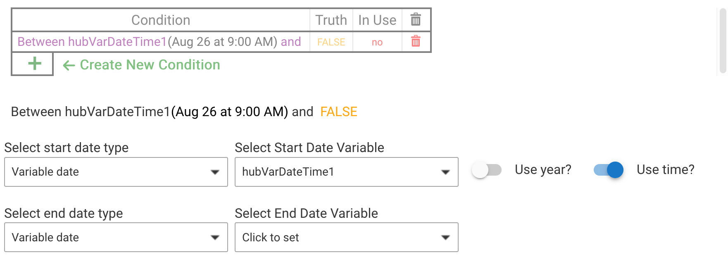Click the Create New Condition link
This screenshot has width=728, height=262.
coord(150,65)
